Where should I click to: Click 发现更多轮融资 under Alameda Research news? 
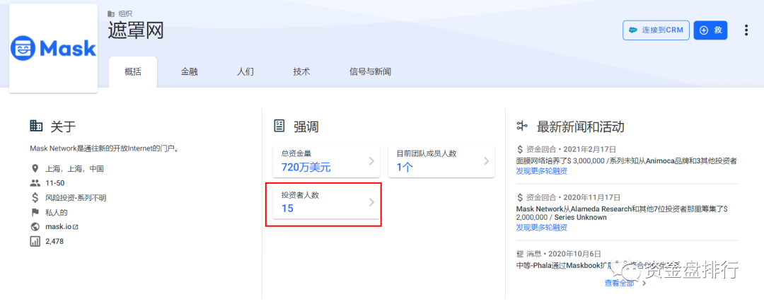[x=541, y=228]
